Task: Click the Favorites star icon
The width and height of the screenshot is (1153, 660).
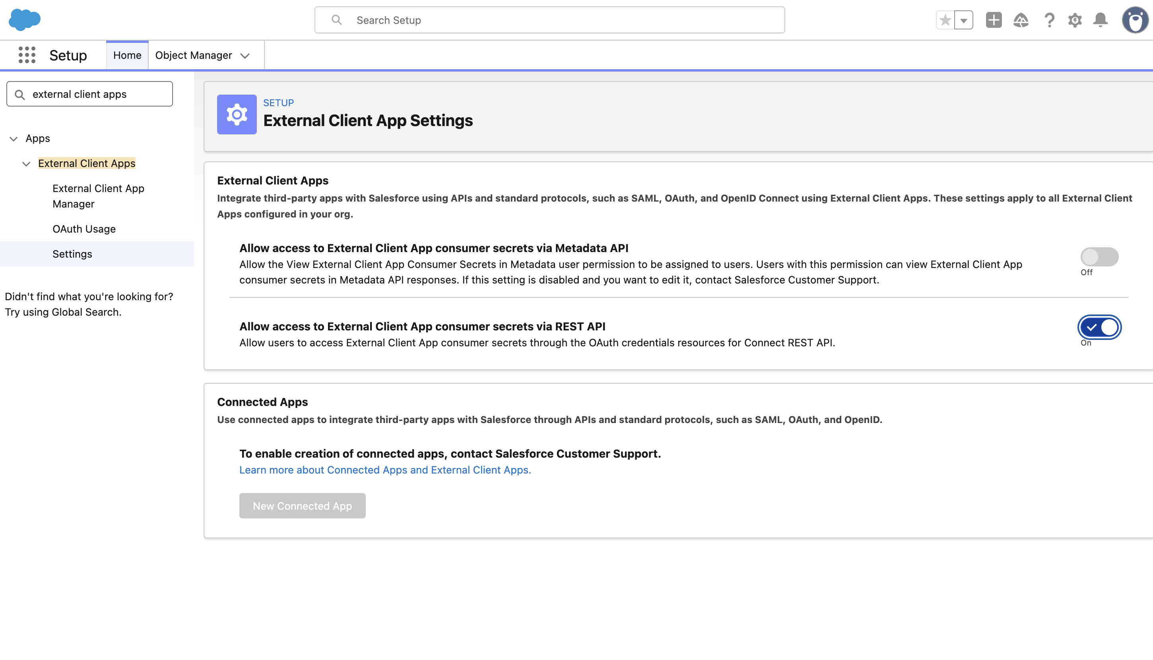Action: point(945,20)
